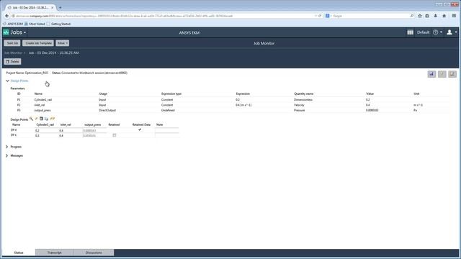This screenshot has height=259, width=461.
Task: Click the yellow lightning update icon
Action: click(x=53, y=119)
